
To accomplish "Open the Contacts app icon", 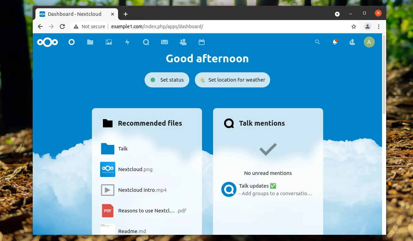I will click(x=183, y=42).
